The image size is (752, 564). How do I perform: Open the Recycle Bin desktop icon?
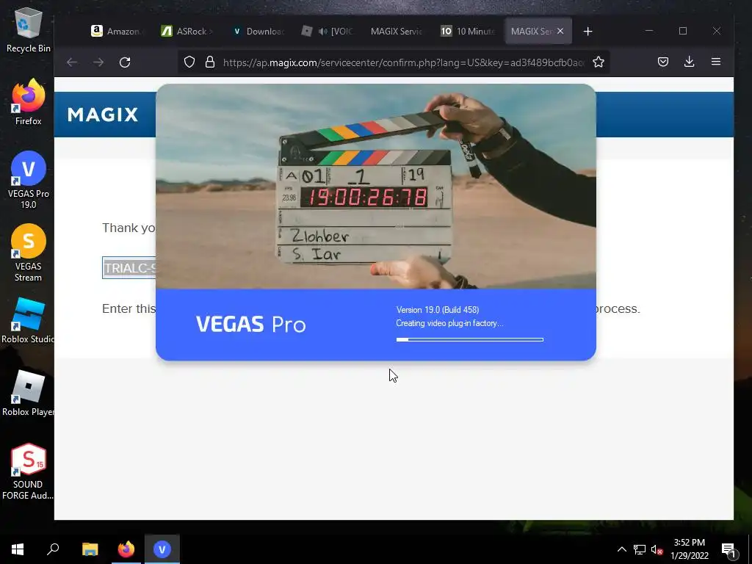point(29,29)
